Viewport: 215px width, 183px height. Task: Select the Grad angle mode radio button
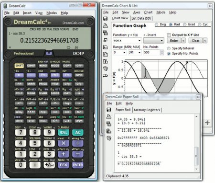185,24
